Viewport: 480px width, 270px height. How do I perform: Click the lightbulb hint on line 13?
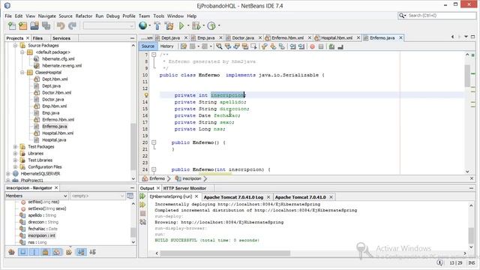[x=146, y=95]
